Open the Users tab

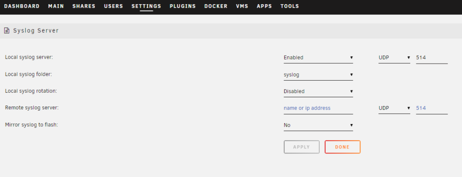[114, 6]
